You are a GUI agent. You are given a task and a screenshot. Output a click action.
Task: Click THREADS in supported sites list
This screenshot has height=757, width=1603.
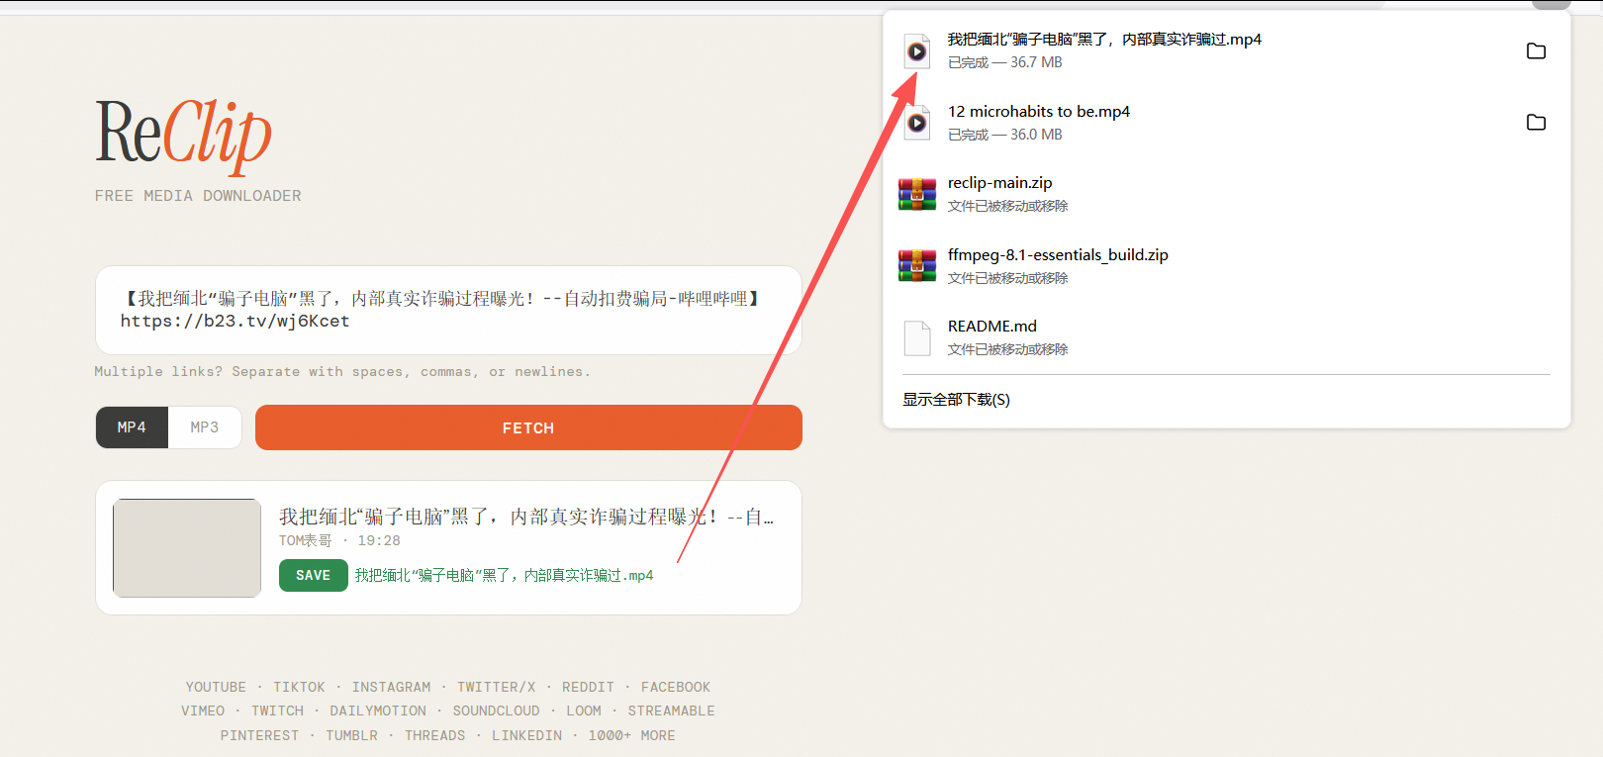coord(434,735)
